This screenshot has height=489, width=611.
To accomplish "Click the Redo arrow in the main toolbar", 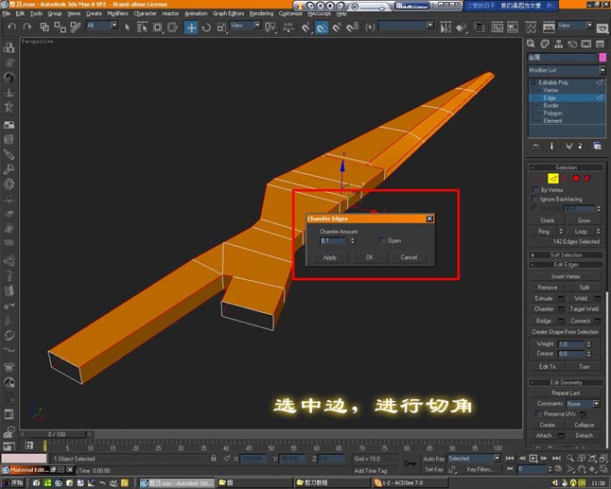I will (x=26, y=26).
